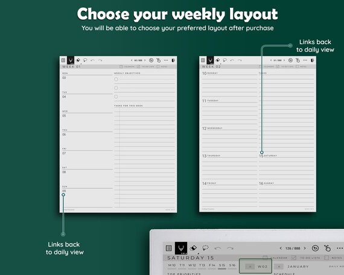Select the lasso tool on Saturday 15 page
344x275 pixels.
click(205, 248)
